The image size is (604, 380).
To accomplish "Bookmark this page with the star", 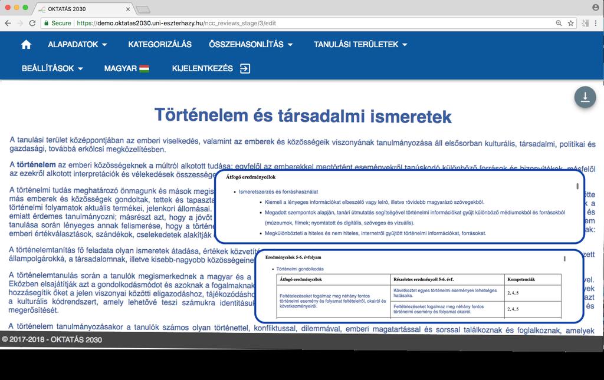I will pyautogui.click(x=571, y=23).
